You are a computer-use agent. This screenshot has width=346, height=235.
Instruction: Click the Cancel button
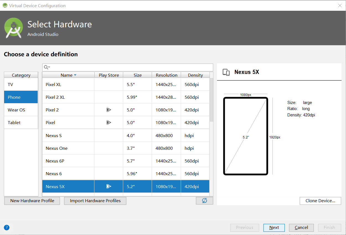tap(301, 228)
